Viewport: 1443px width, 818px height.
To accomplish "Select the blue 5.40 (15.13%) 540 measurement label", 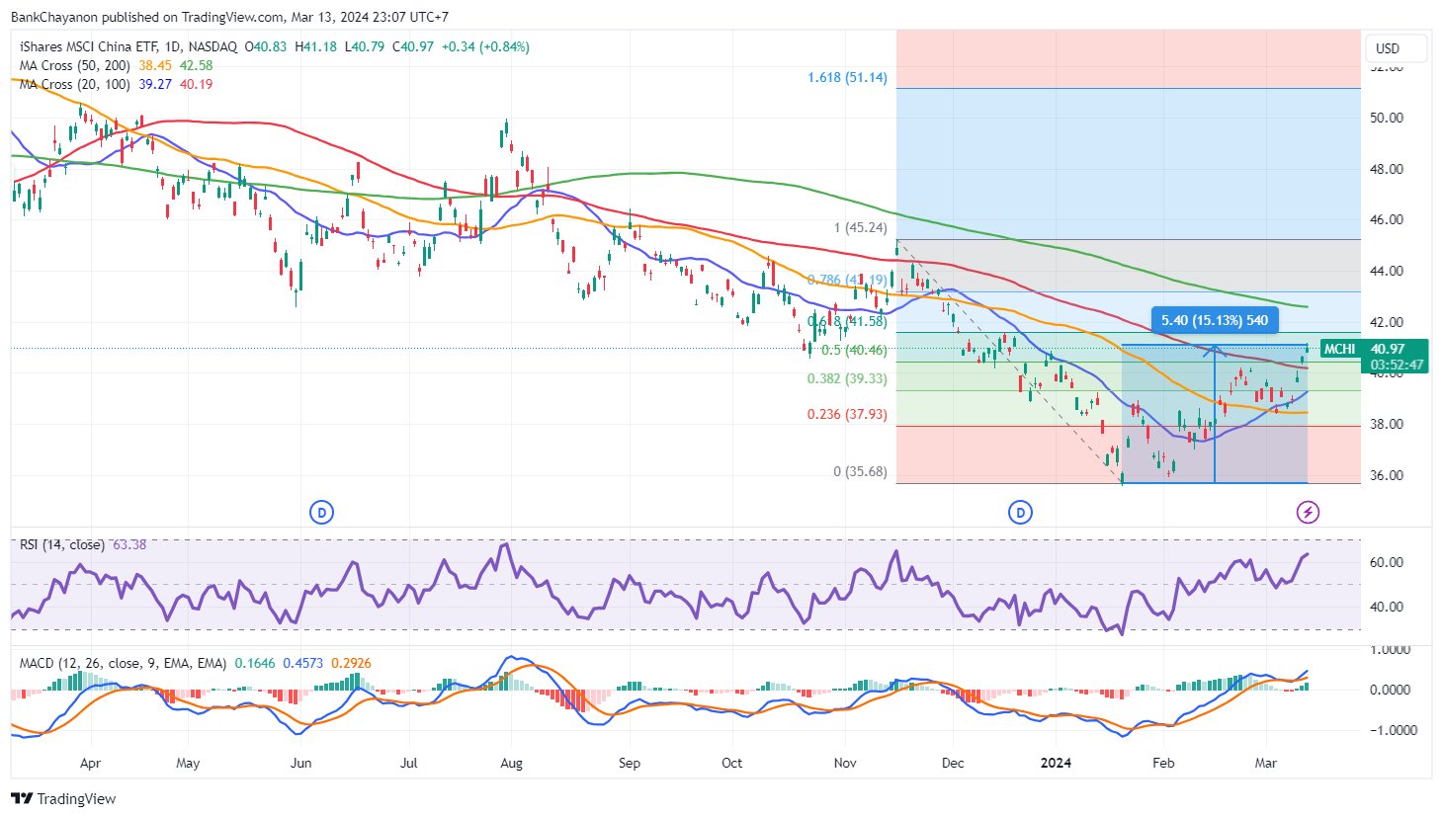I will 1215,320.
